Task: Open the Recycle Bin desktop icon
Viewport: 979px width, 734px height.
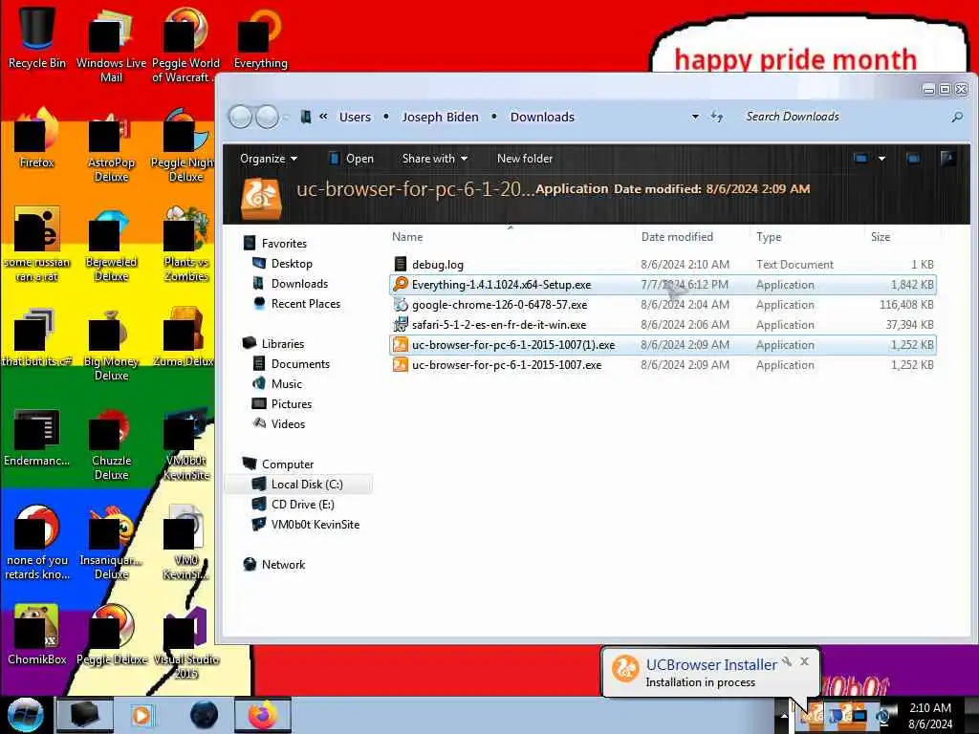Action: click(x=36, y=35)
